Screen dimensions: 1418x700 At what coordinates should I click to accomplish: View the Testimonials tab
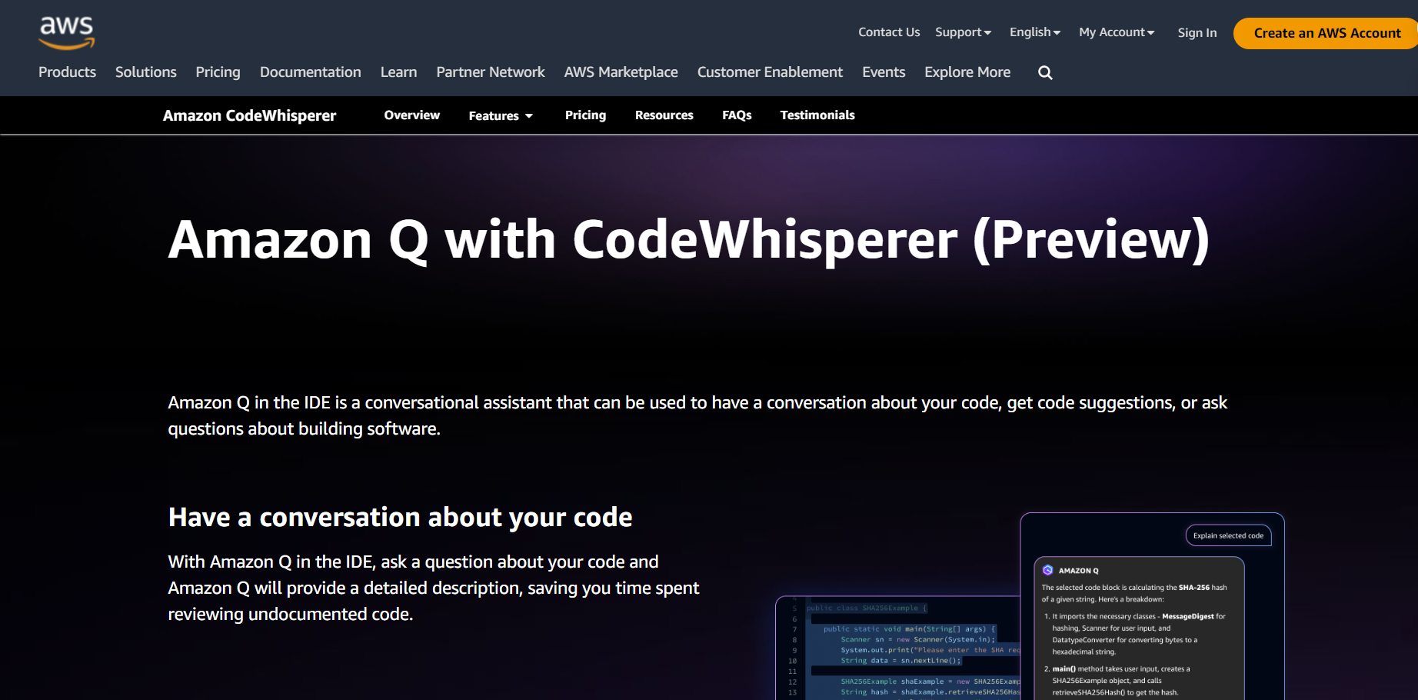[x=817, y=115]
